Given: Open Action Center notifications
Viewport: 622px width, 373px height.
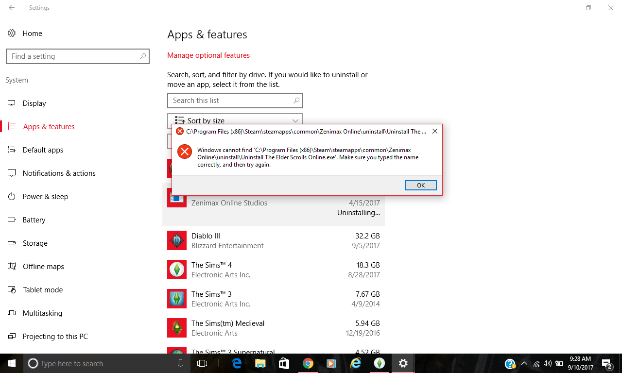Looking at the screenshot, I should tap(607, 363).
